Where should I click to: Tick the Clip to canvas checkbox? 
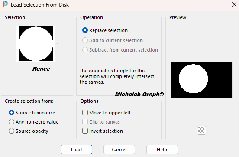[x=85, y=122]
